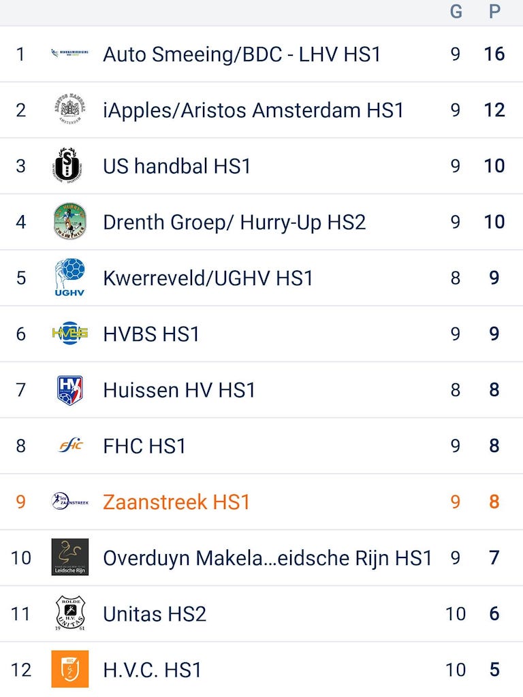Click the US handbal logo icon
The width and height of the screenshot is (523, 697).
coord(69,165)
